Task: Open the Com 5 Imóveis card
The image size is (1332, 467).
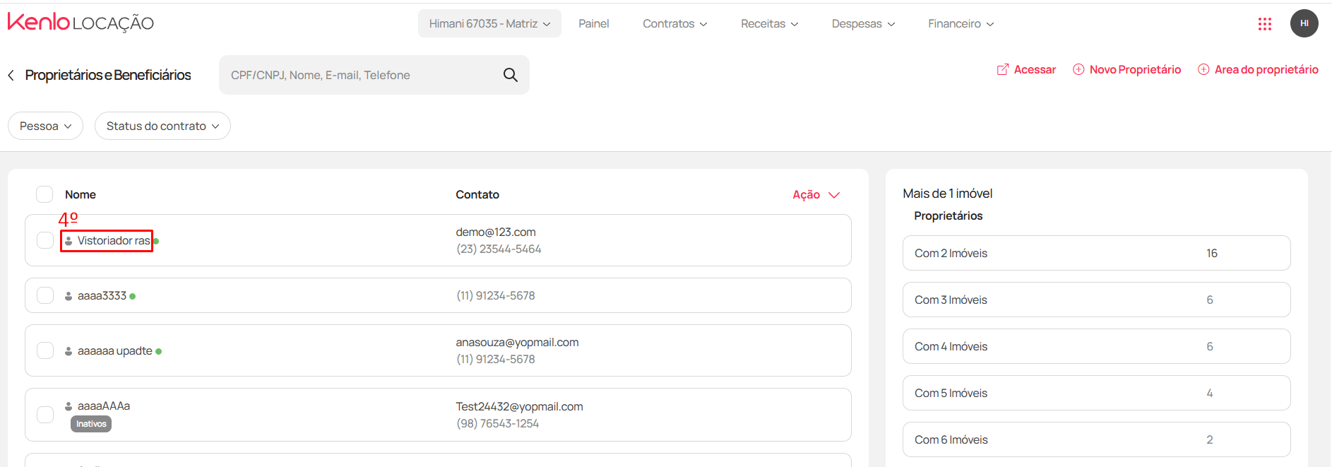Action: [1096, 393]
